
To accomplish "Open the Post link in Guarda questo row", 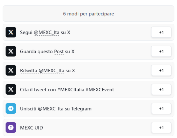I will point(59,52).
